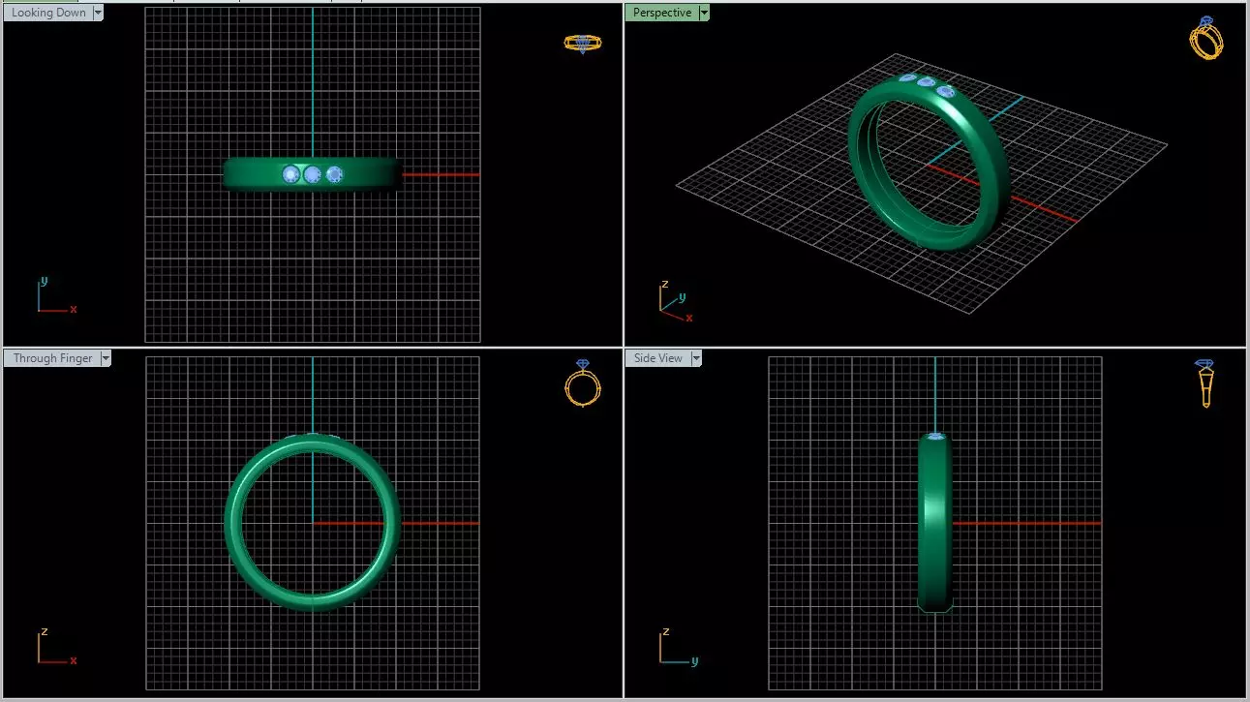The image size is (1250, 702).
Task: Expand the Side View viewport dropdown arrow
Action: coord(696,358)
